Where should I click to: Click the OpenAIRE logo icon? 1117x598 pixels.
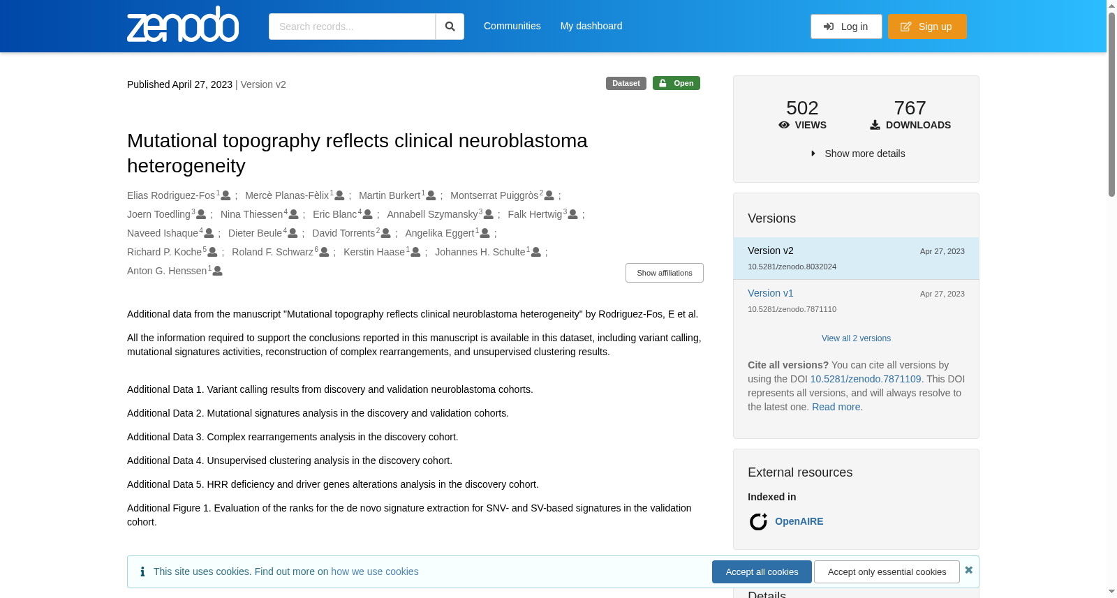(x=758, y=521)
